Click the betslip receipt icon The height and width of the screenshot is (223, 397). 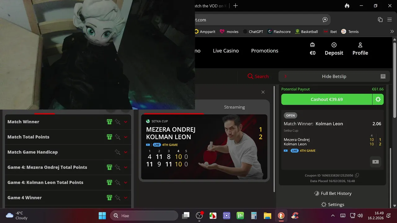[x=383, y=77]
